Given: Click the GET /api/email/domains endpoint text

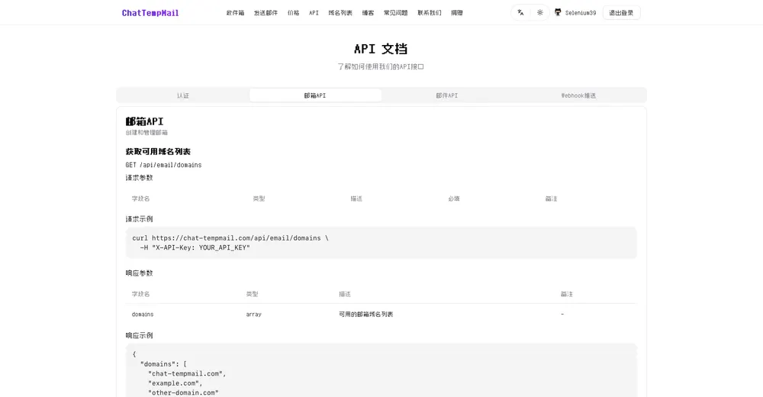Looking at the screenshot, I should [163, 165].
